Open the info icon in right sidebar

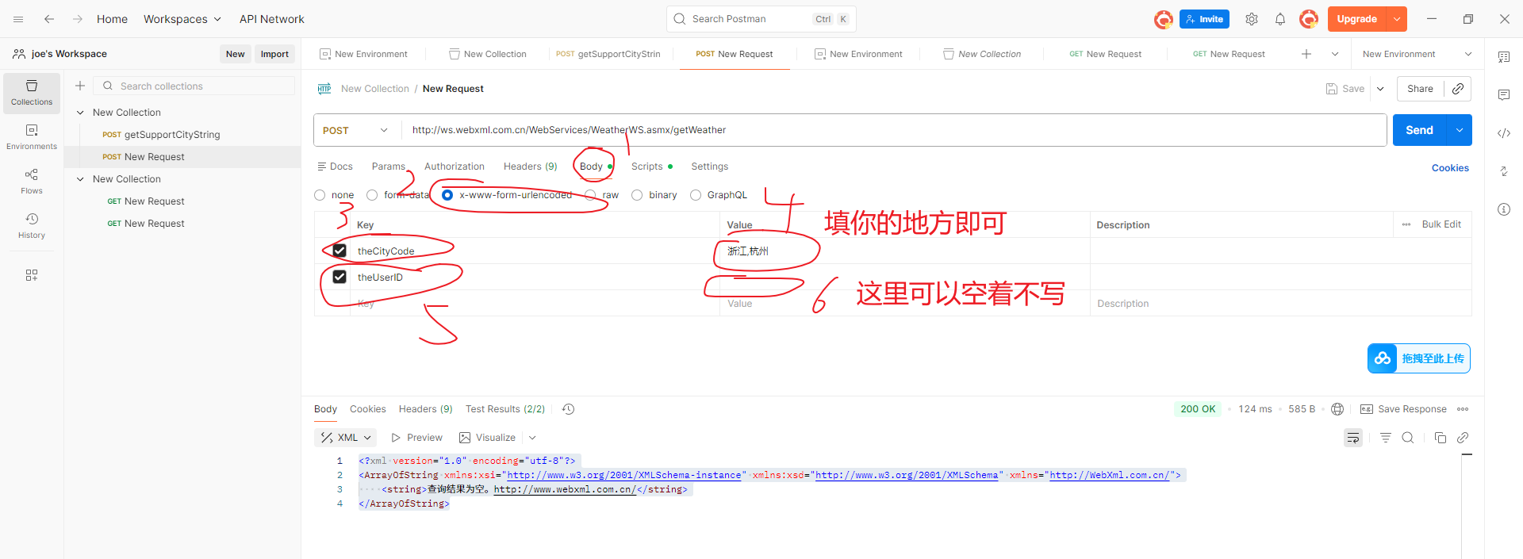(x=1504, y=209)
